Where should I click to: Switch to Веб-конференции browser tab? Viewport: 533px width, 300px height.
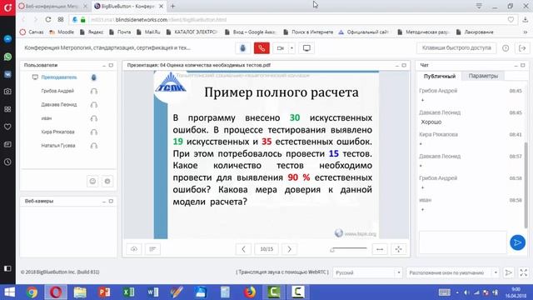[x=52, y=6]
